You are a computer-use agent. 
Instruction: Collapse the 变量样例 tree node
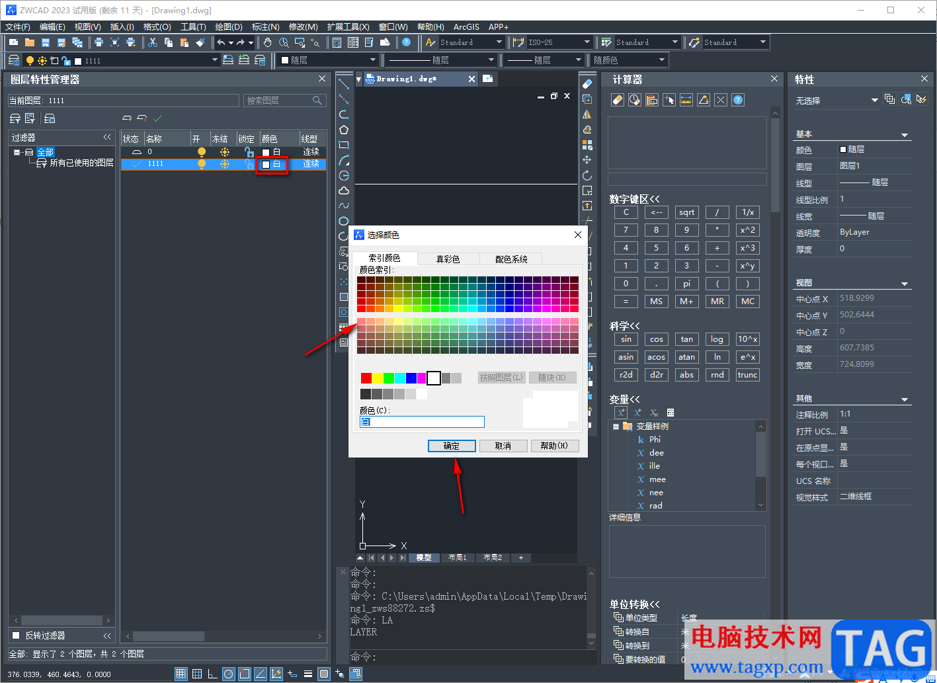tap(616, 426)
